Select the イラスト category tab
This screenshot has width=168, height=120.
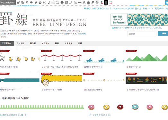pos(45,43)
